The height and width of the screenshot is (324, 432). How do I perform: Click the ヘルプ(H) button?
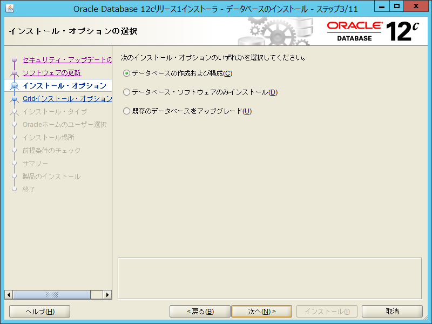(40, 312)
